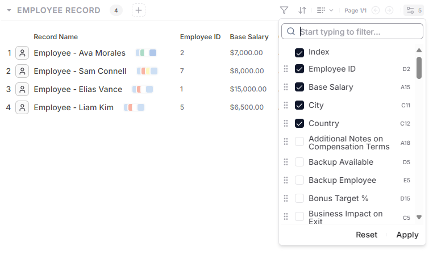Uncheck the Country column checkbox
The width and height of the screenshot is (433, 267).
pos(299,123)
